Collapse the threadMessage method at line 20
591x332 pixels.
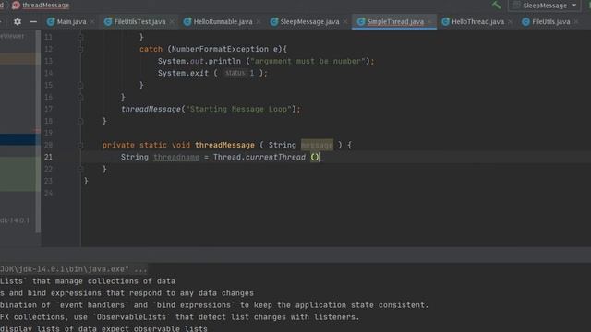[x=80, y=145]
